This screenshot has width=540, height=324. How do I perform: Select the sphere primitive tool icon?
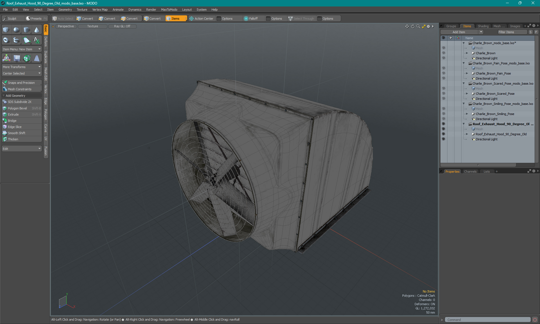[16, 30]
